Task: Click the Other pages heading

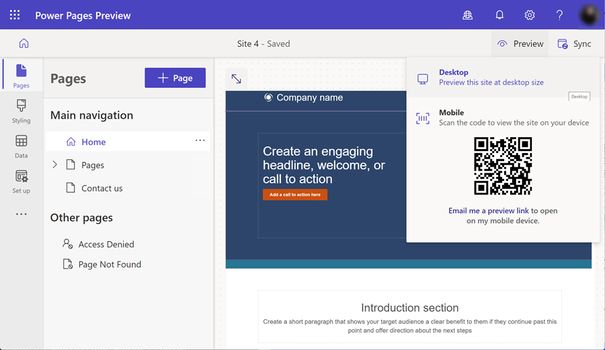Action: pos(81,218)
